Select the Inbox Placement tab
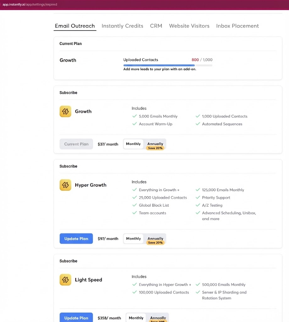289x322 pixels. (237, 26)
